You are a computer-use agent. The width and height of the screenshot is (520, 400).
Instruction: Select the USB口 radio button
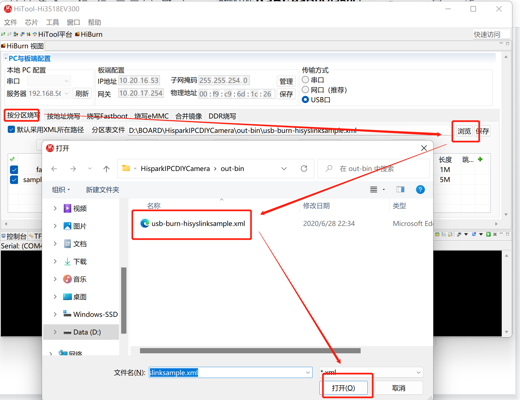(305, 99)
